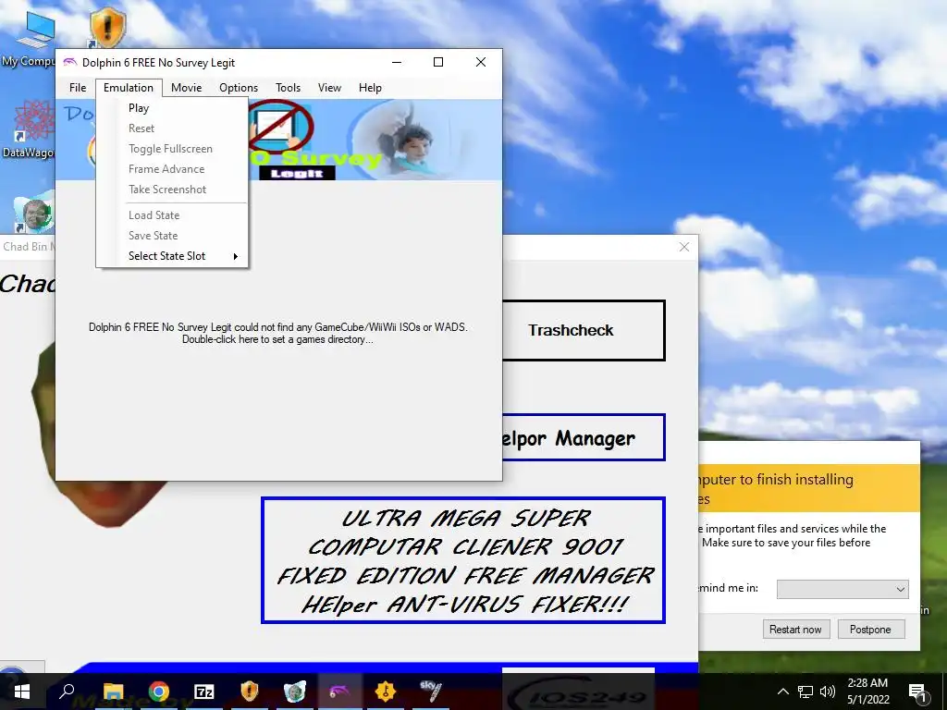Screen dimensions: 947x710
Task: Open the DataWagon desktop shortcut
Action: [x=29, y=129]
